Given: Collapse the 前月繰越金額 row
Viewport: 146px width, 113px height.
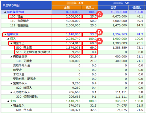Looking at the screenshot, I should 5,12.
